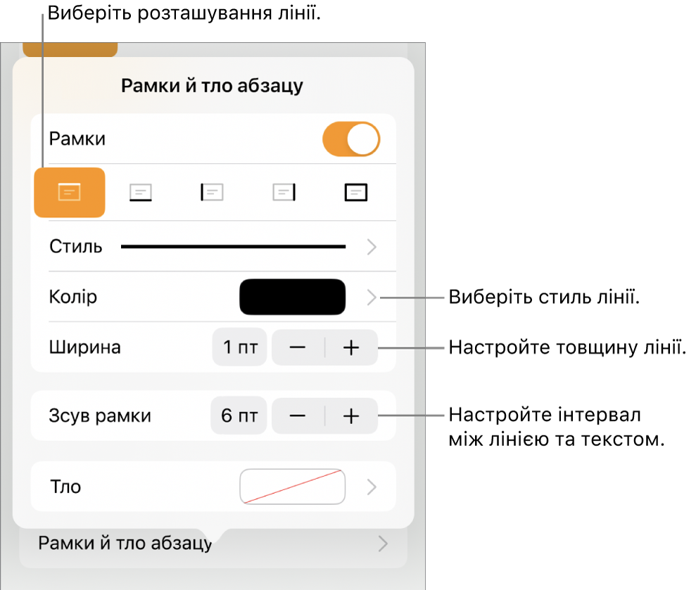Click the Стиль label
The image size is (696, 590).
(x=76, y=247)
